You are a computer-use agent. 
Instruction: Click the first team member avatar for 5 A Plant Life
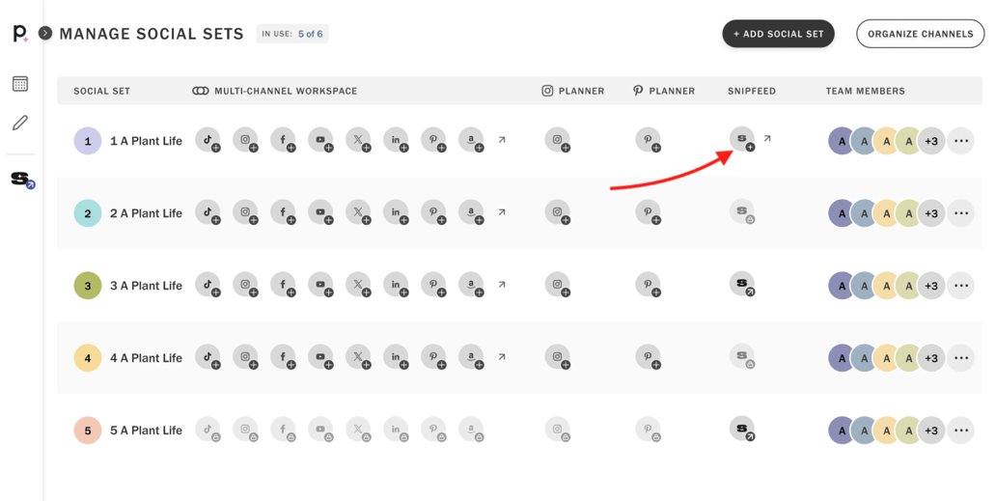tap(842, 431)
